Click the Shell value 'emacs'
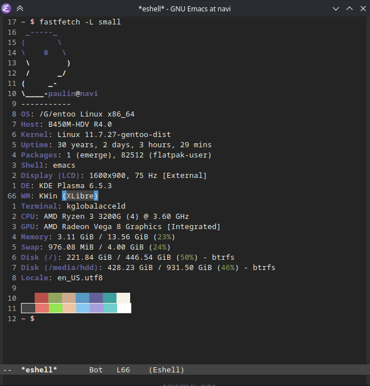Viewport: 370px width, 386px height. [x=64, y=165]
